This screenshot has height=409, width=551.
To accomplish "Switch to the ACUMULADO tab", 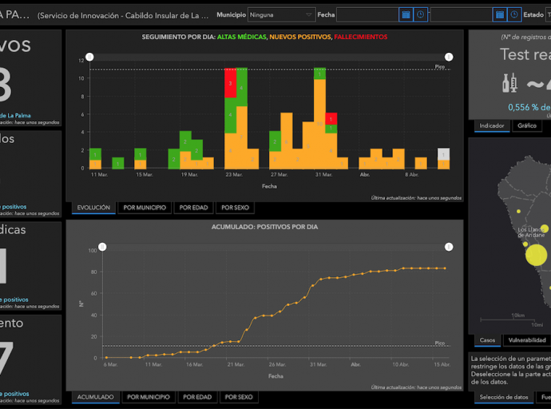I will 96,397.
